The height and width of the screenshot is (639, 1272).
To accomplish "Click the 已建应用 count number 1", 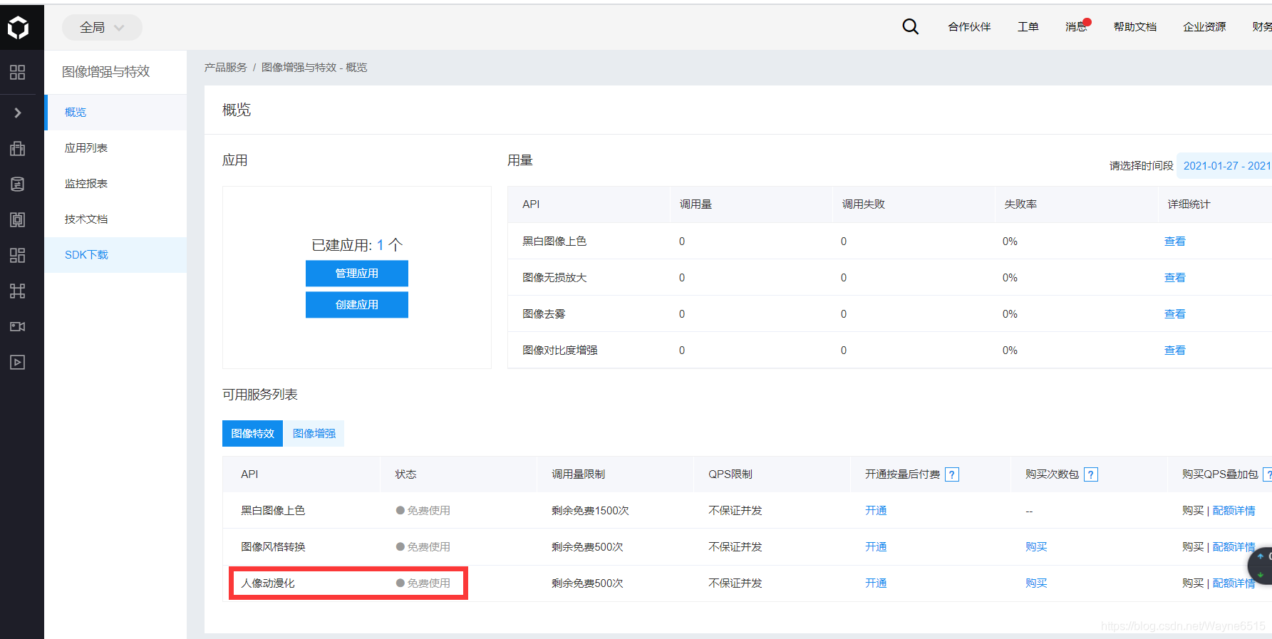I will pyautogui.click(x=381, y=245).
